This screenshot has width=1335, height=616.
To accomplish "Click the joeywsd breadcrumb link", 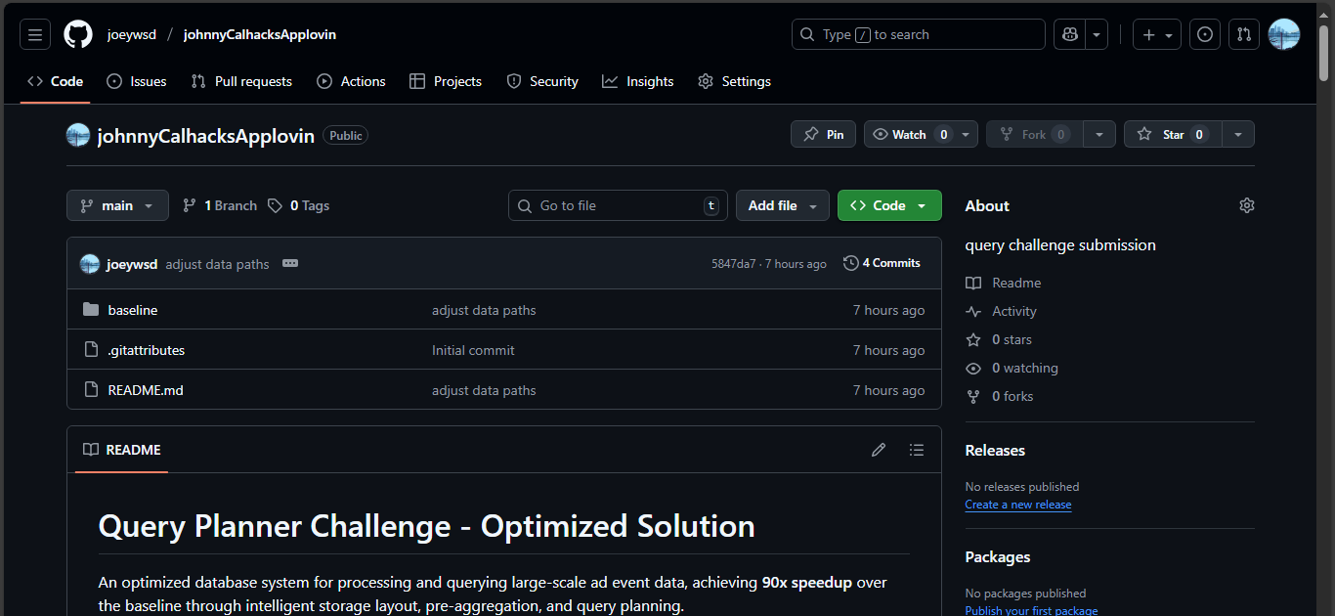I will pos(132,34).
